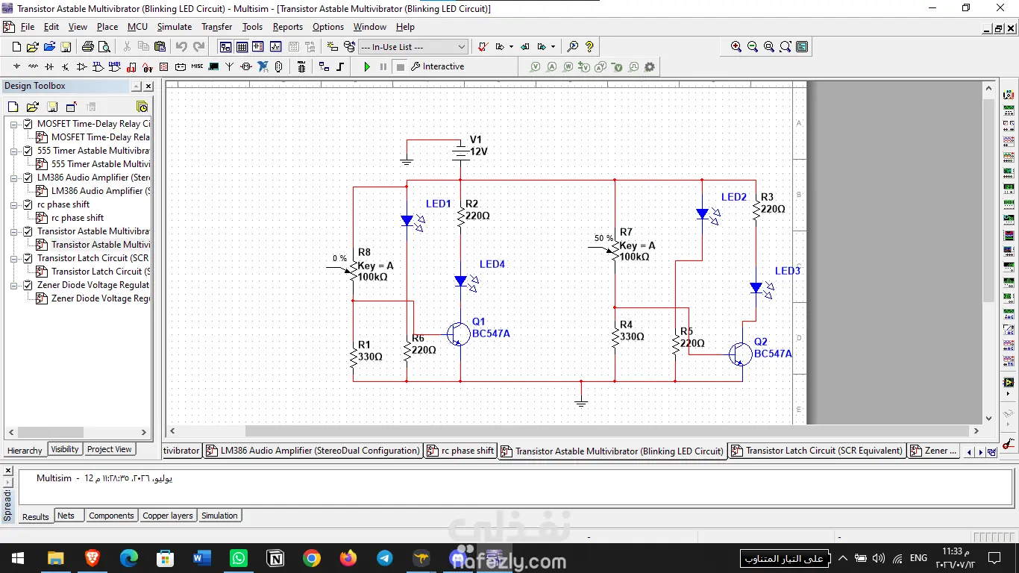This screenshot has height=573, width=1019.
Task: Collapse Zener Diode Voltage Regulator node
Action: 14,285
